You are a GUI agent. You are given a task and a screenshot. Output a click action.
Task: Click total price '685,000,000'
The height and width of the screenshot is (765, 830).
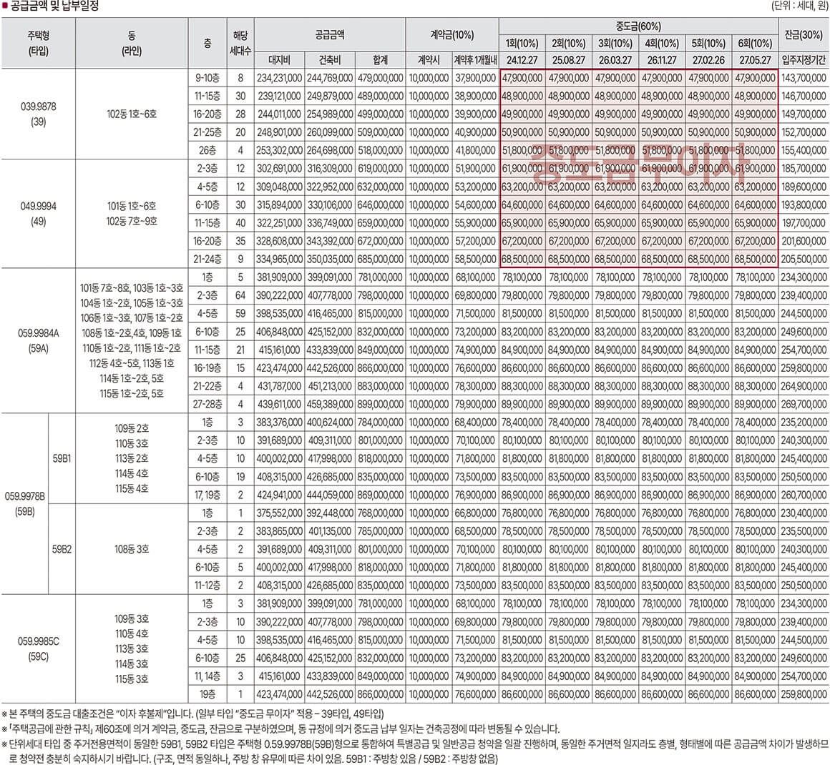coord(380,260)
